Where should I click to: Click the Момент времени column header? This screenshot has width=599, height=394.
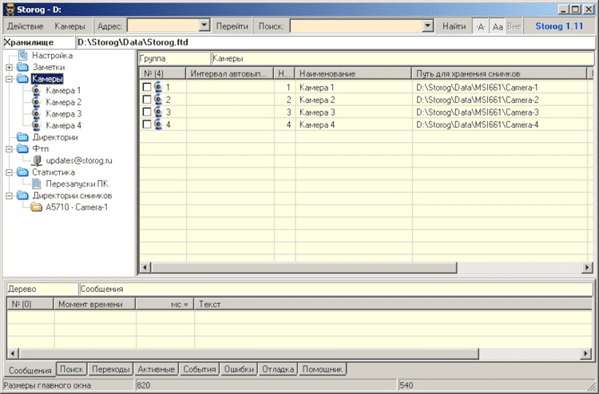[95, 304]
